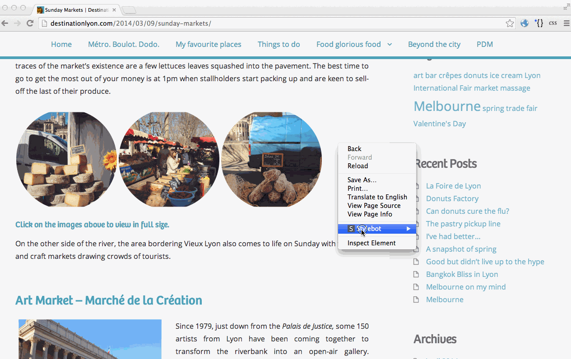
Task: Click the browser back arrow
Action: (x=5, y=23)
